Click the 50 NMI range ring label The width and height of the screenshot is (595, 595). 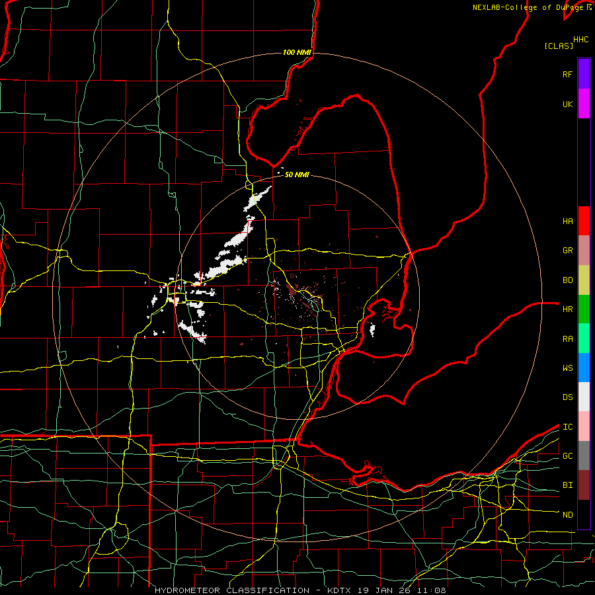click(297, 175)
